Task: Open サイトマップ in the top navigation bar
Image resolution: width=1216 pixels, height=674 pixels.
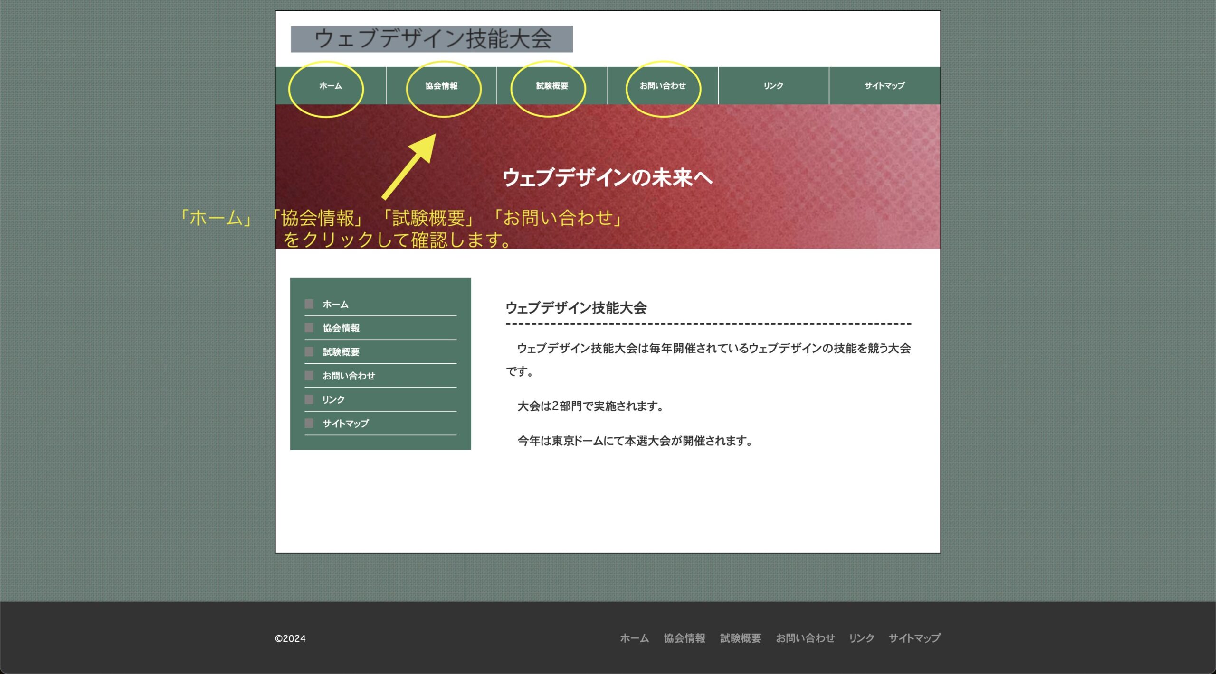Action: point(884,86)
